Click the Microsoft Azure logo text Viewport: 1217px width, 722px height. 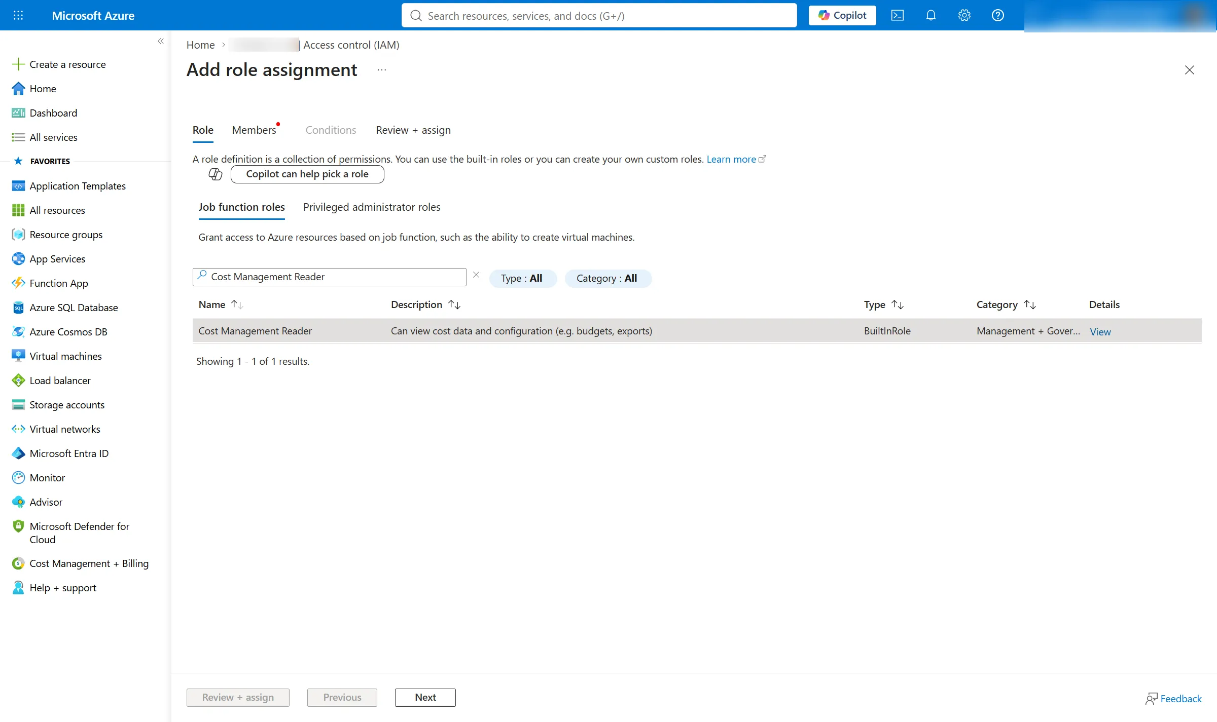tap(93, 15)
